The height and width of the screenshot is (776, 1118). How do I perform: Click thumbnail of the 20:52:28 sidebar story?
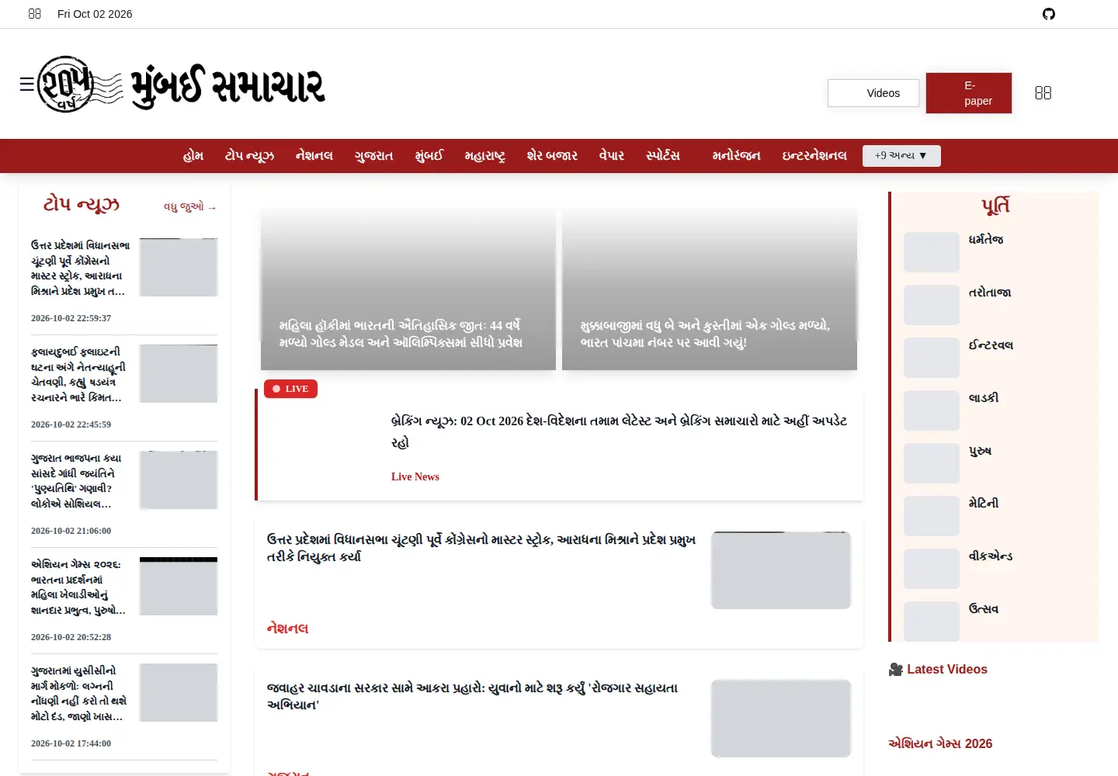179,587
